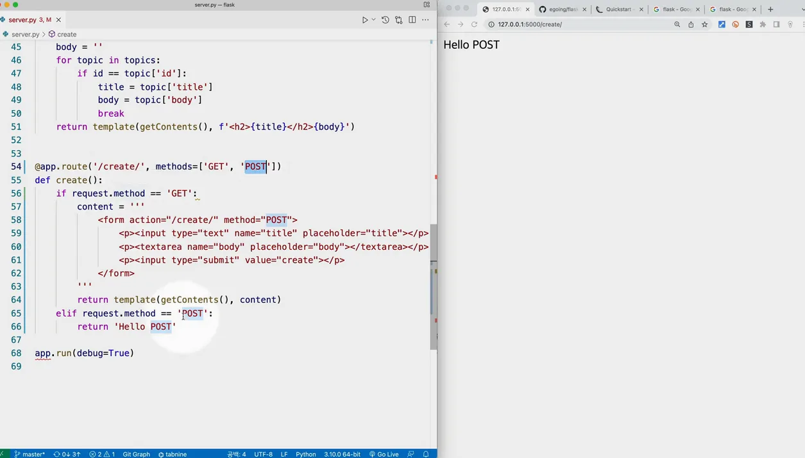Split the editor to the right

(x=412, y=20)
